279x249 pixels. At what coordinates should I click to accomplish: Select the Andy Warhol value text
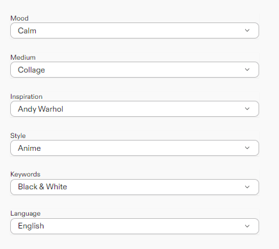pyautogui.click(x=40, y=109)
